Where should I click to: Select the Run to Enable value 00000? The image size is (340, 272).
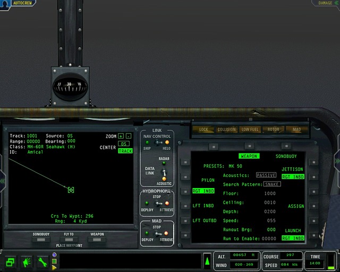point(269,239)
